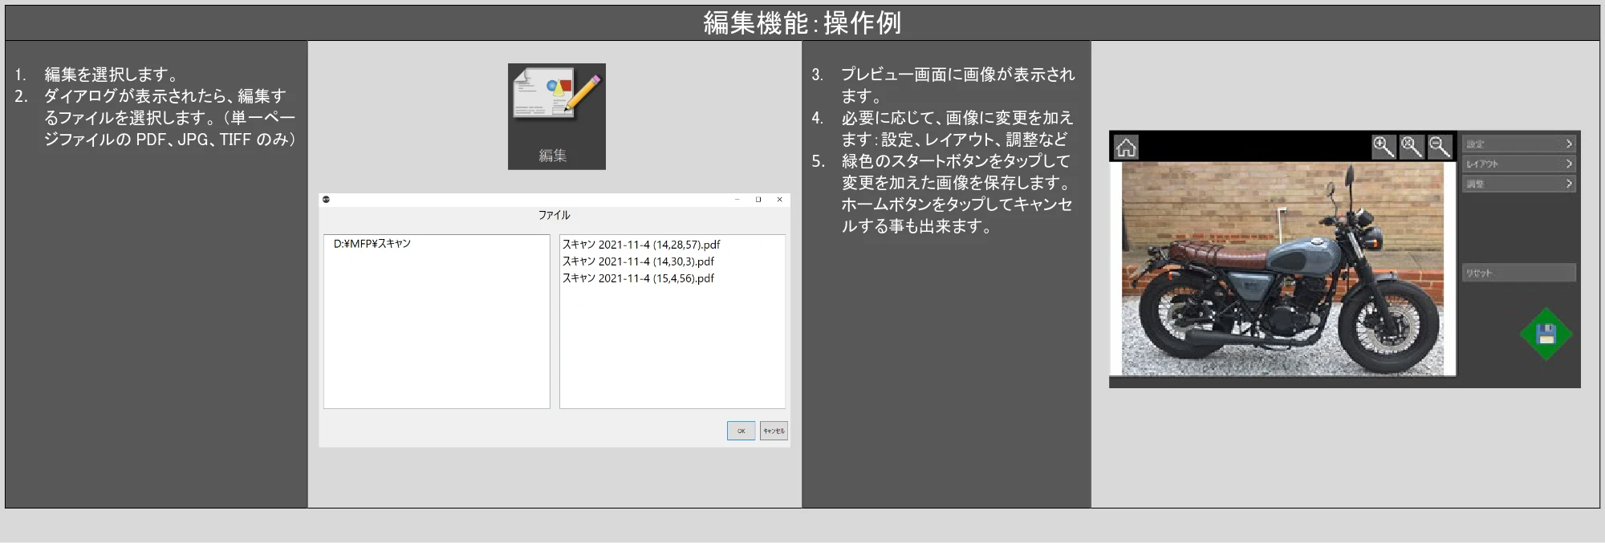Expand the 調整 adjustment panel
The image size is (1605, 543).
tap(1518, 184)
